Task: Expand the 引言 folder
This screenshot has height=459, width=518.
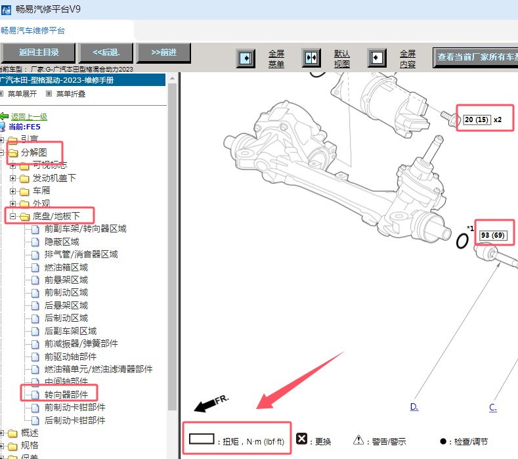Action: [x=2, y=140]
